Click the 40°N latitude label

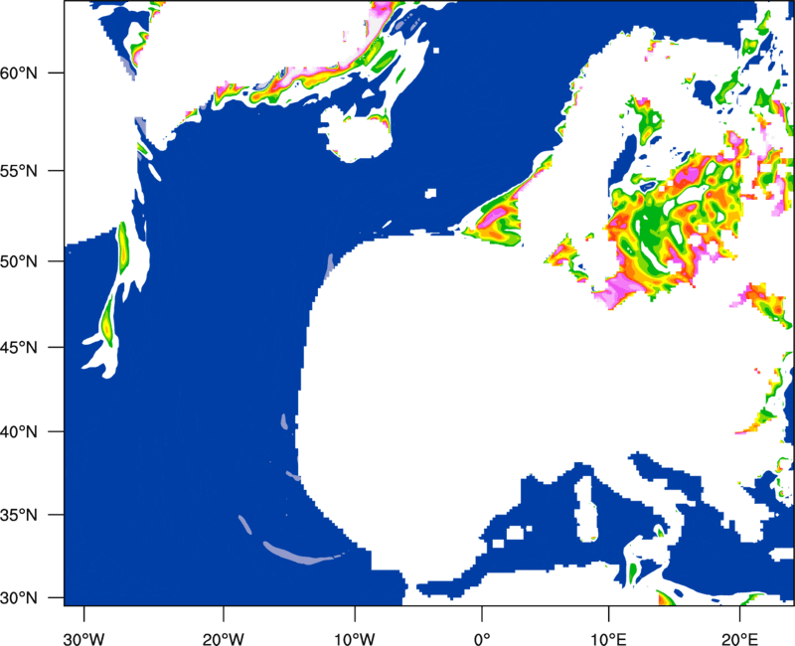[19, 432]
